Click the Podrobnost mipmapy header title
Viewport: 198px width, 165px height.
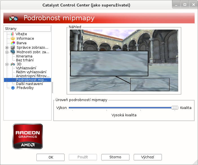59,18
